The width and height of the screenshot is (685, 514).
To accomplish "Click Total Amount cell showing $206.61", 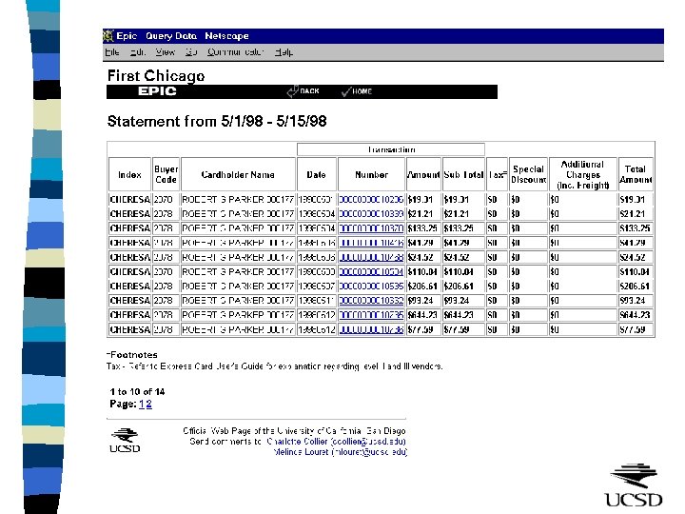I will (x=636, y=286).
